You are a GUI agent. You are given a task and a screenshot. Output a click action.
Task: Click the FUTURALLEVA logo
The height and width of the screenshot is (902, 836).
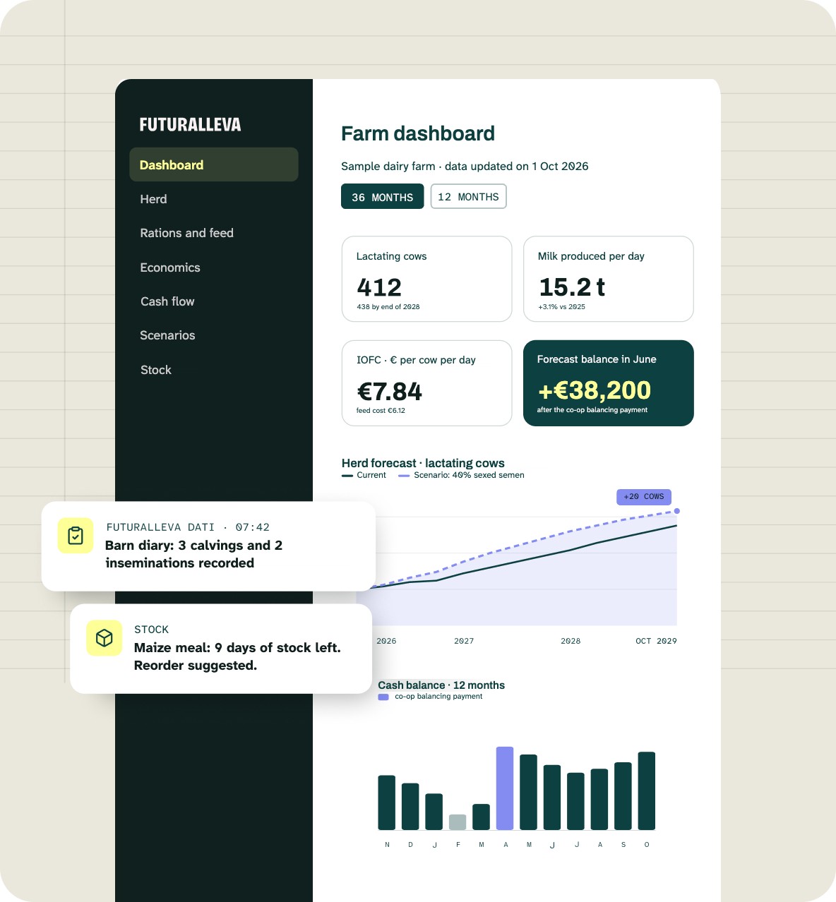coord(190,125)
